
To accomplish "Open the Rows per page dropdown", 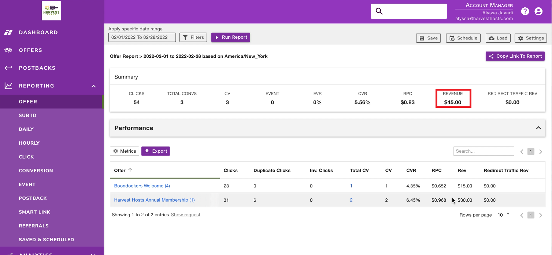I will pyautogui.click(x=504, y=215).
